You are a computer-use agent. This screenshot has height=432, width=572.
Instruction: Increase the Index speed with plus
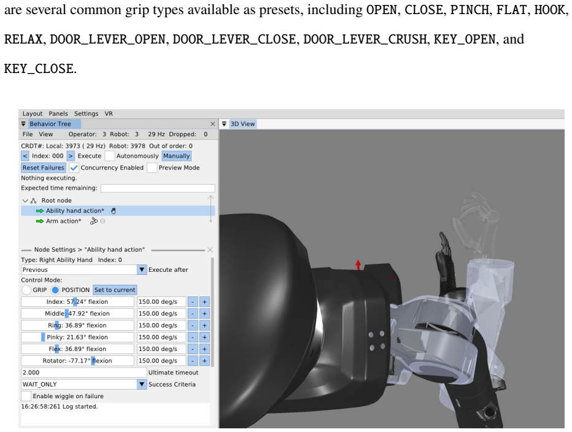(x=204, y=302)
